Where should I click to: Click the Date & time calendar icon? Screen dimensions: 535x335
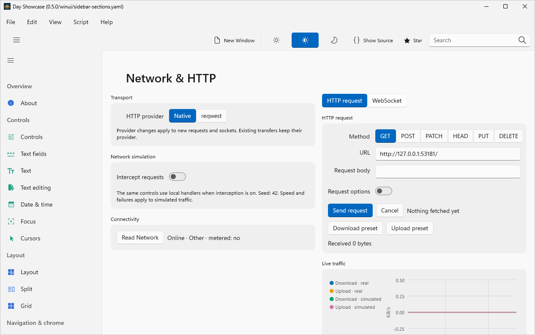(11, 204)
